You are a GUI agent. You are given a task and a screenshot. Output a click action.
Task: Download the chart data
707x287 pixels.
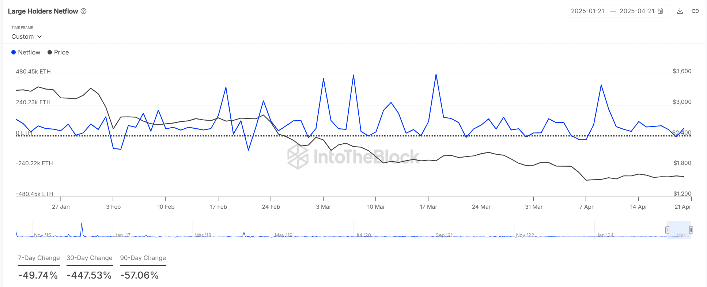tap(680, 11)
